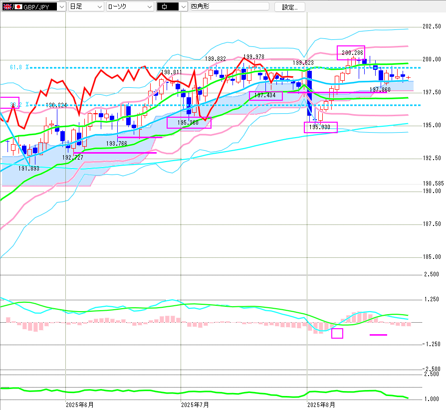Screen dimensions: 446x410
Task: Click the 2025年6月 date axis label
Action: tap(80, 405)
